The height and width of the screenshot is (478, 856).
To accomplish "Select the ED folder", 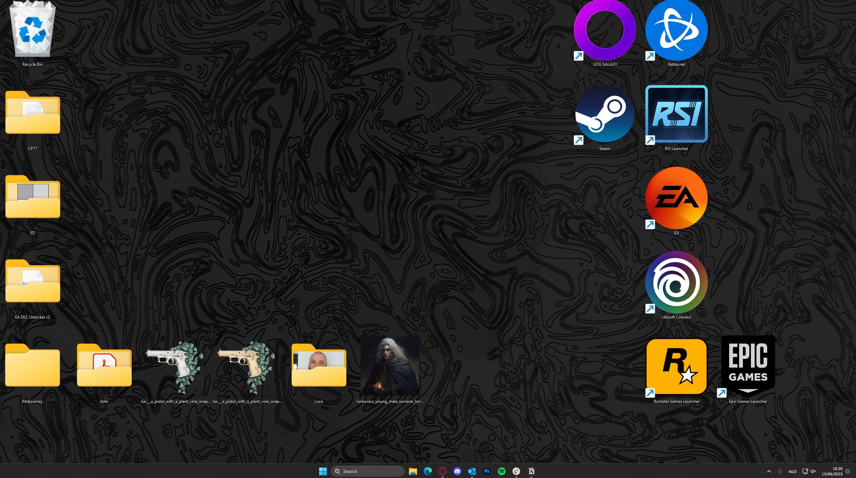I will [x=33, y=197].
